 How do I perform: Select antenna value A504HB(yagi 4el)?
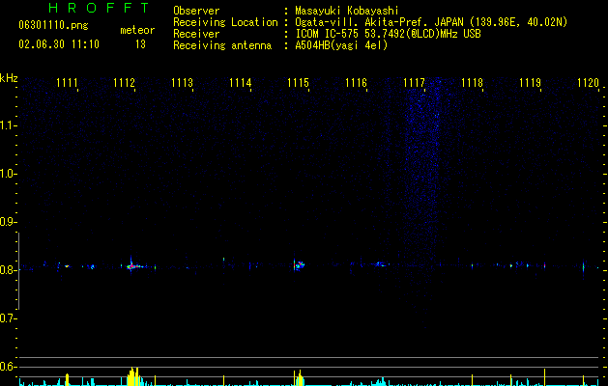click(x=341, y=45)
